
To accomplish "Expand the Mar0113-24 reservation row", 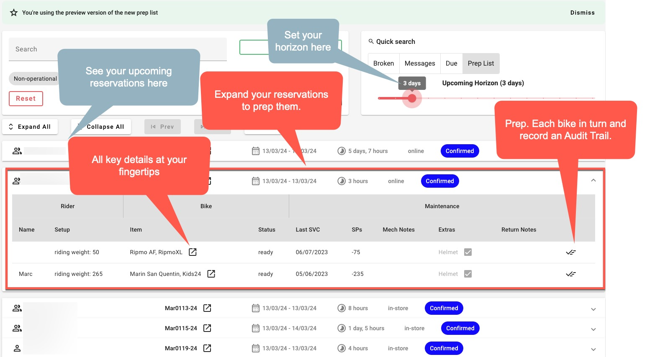I will (x=593, y=309).
